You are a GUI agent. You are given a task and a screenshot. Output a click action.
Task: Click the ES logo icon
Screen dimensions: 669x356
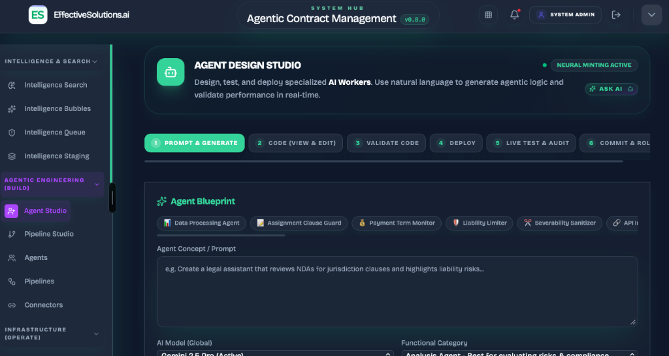pos(38,15)
